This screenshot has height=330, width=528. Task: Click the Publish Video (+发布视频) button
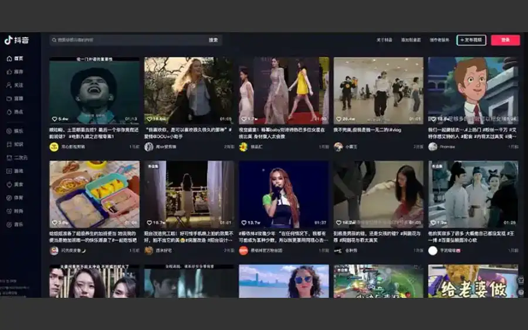(471, 40)
